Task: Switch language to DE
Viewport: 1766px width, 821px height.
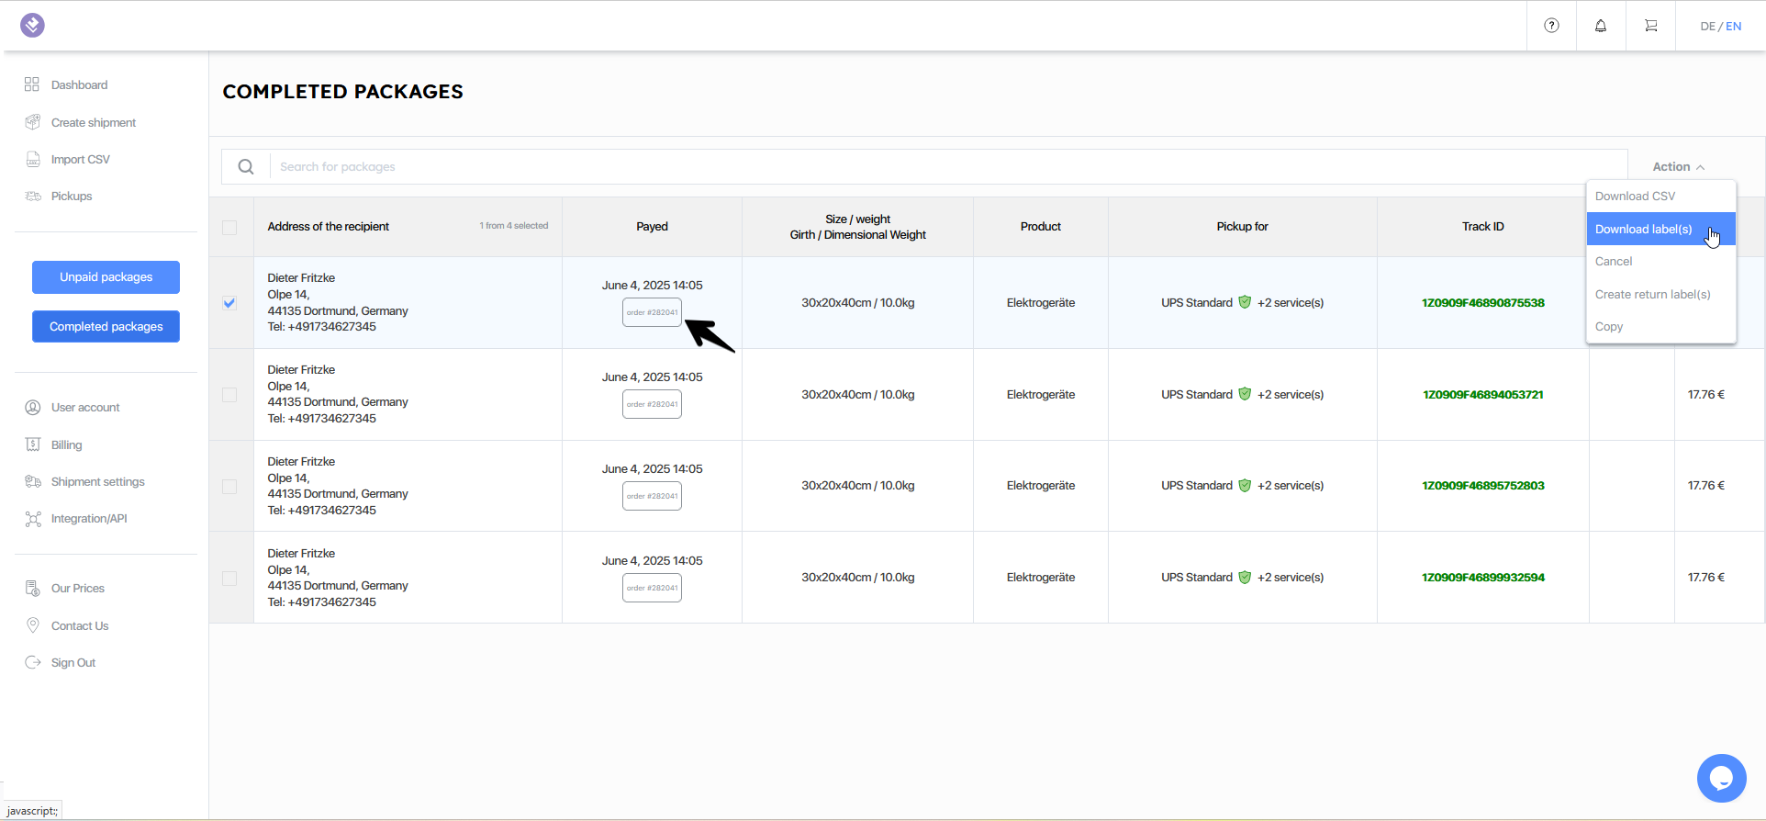Action: click(x=1707, y=26)
